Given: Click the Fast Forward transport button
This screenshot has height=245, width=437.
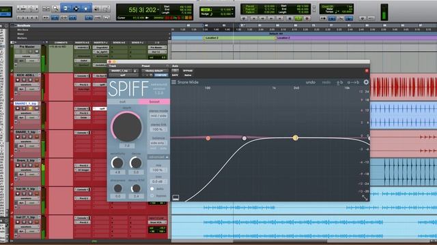Looking at the screenshot, I should click(x=272, y=18).
